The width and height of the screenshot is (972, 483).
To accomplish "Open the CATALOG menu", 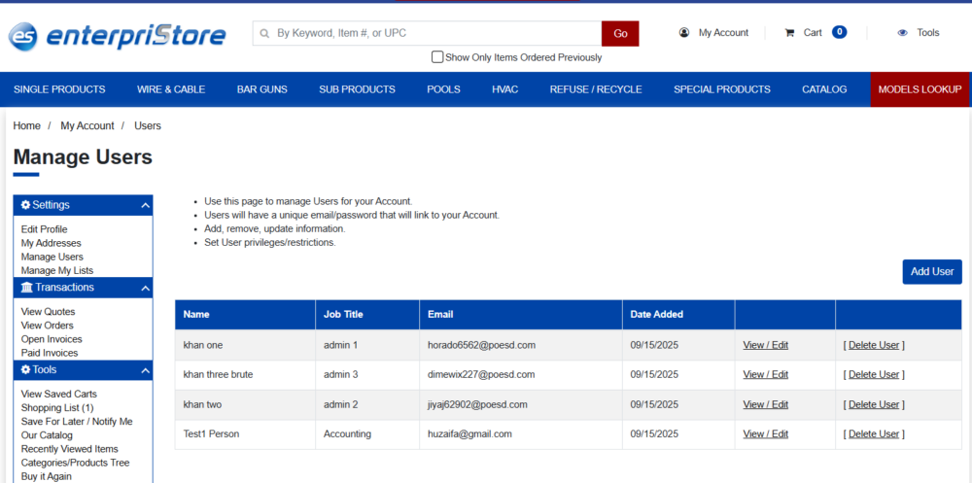I will [x=824, y=89].
